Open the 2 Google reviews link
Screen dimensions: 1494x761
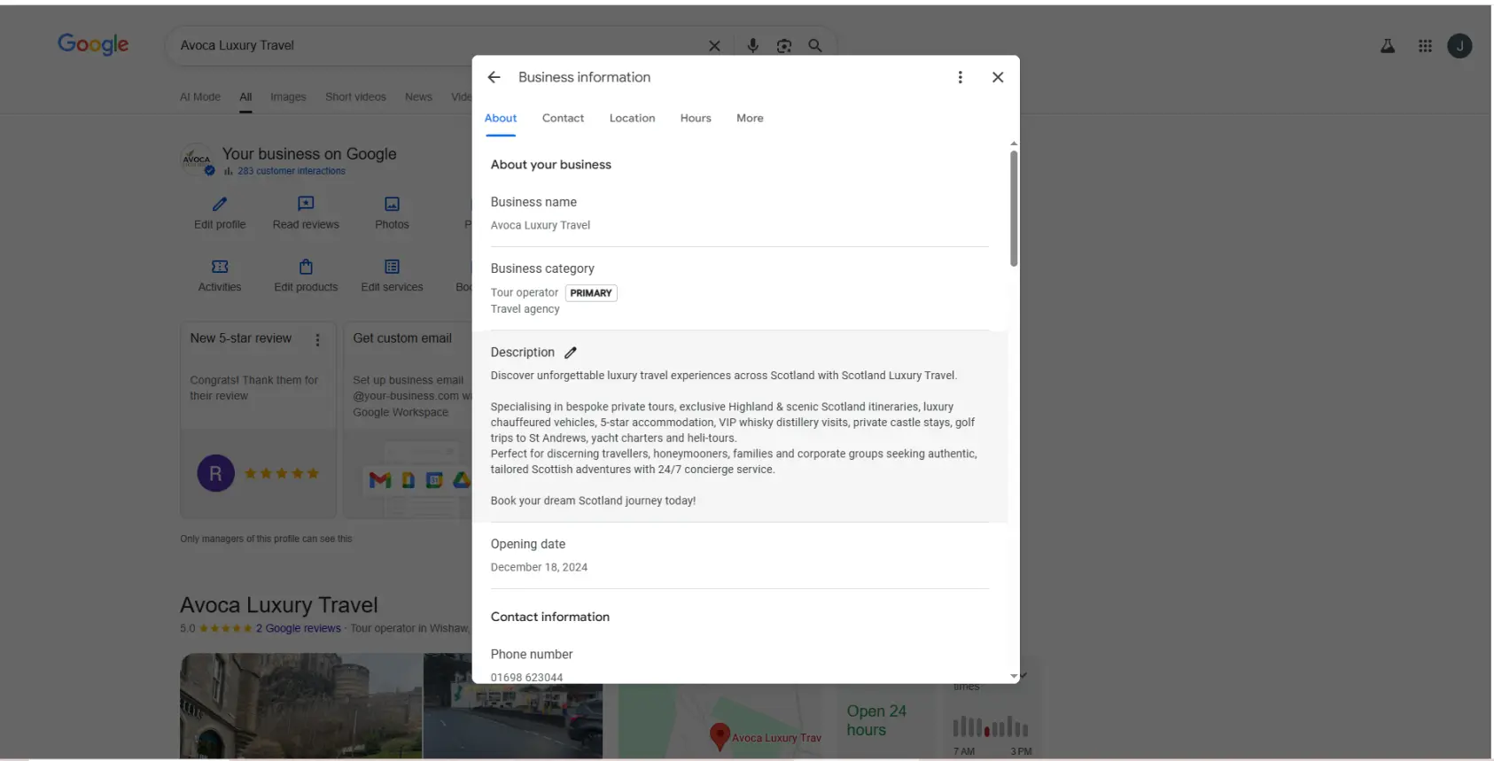tap(299, 628)
